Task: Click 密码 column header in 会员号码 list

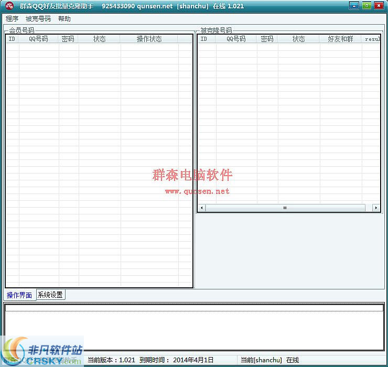Action: tap(68, 39)
